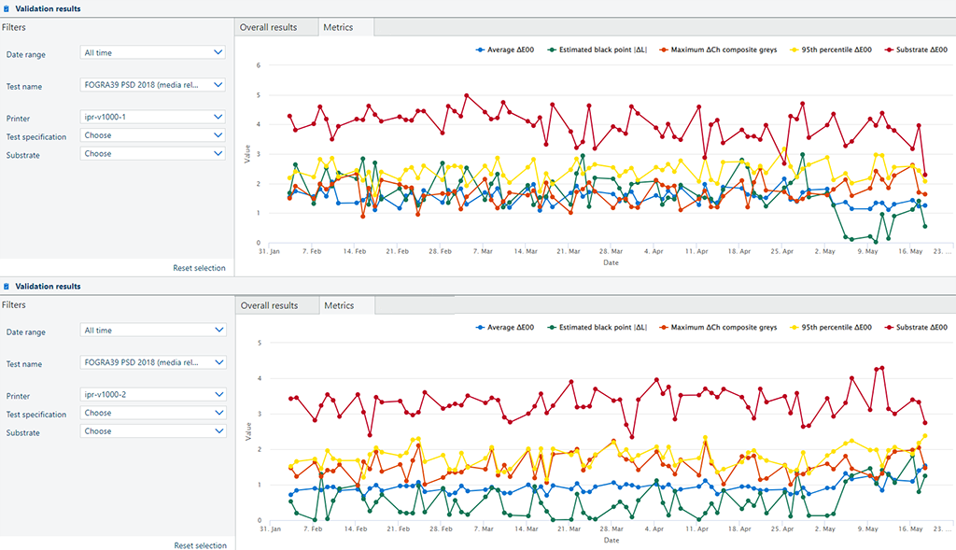Screen dimensions: 956x550
Task: Switch to Overall results tab in the lower panel
Action: click(x=270, y=305)
